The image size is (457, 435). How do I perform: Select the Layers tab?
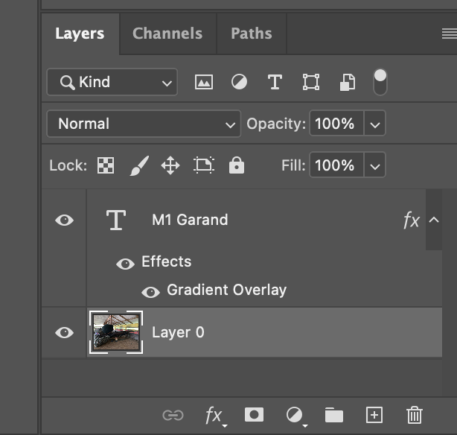point(80,34)
